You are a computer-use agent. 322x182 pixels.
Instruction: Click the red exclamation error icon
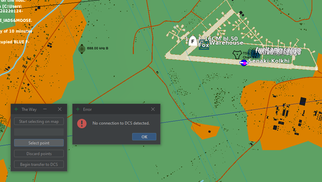[82, 123]
